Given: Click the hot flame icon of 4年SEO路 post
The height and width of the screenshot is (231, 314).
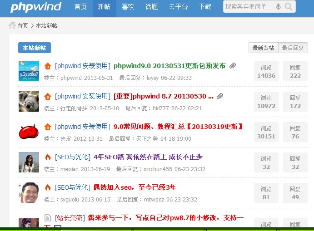Looking at the screenshot, I should [x=48, y=157].
